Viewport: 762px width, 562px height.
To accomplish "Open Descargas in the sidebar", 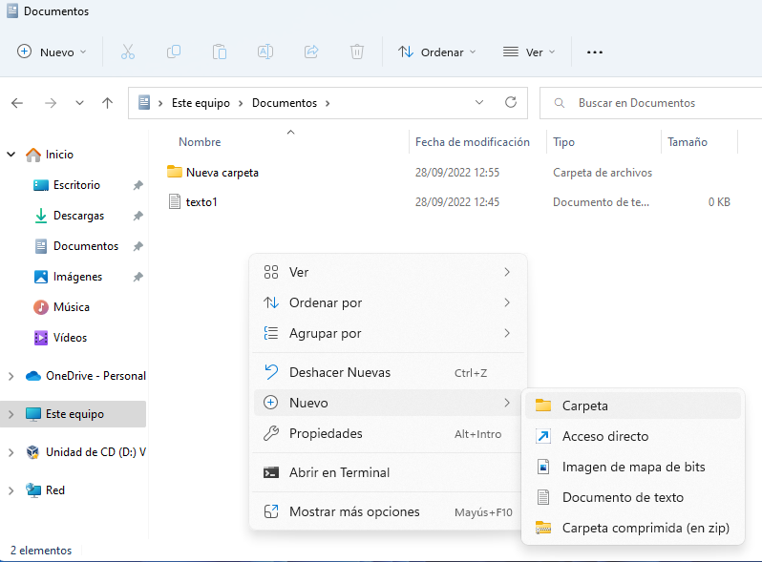I will 78,216.
